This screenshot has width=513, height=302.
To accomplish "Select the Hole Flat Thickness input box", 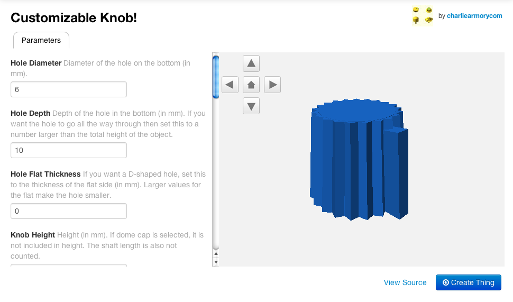I will [x=69, y=211].
